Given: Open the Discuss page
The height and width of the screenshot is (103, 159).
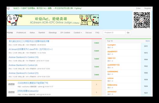Looking at the screenshot, I should [x=89, y=33].
